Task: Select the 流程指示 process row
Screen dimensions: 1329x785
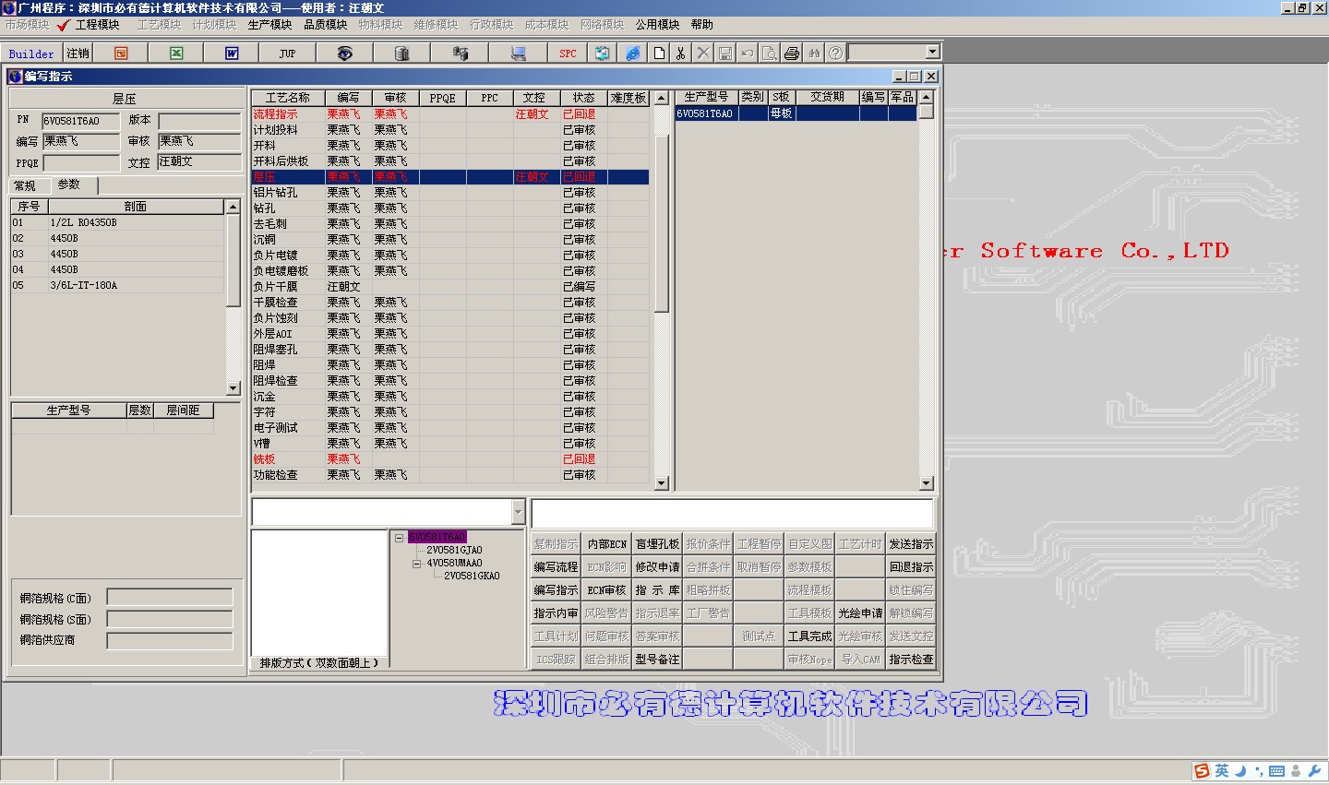Action: (450, 114)
